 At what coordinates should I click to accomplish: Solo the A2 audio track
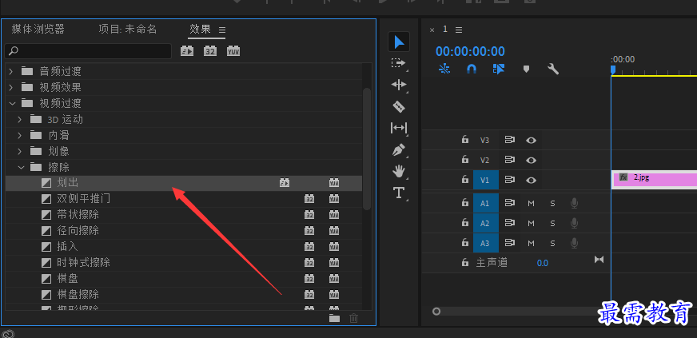[x=552, y=224]
